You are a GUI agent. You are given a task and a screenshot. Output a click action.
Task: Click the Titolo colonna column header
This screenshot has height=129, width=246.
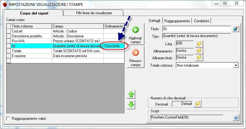(x=31, y=26)
